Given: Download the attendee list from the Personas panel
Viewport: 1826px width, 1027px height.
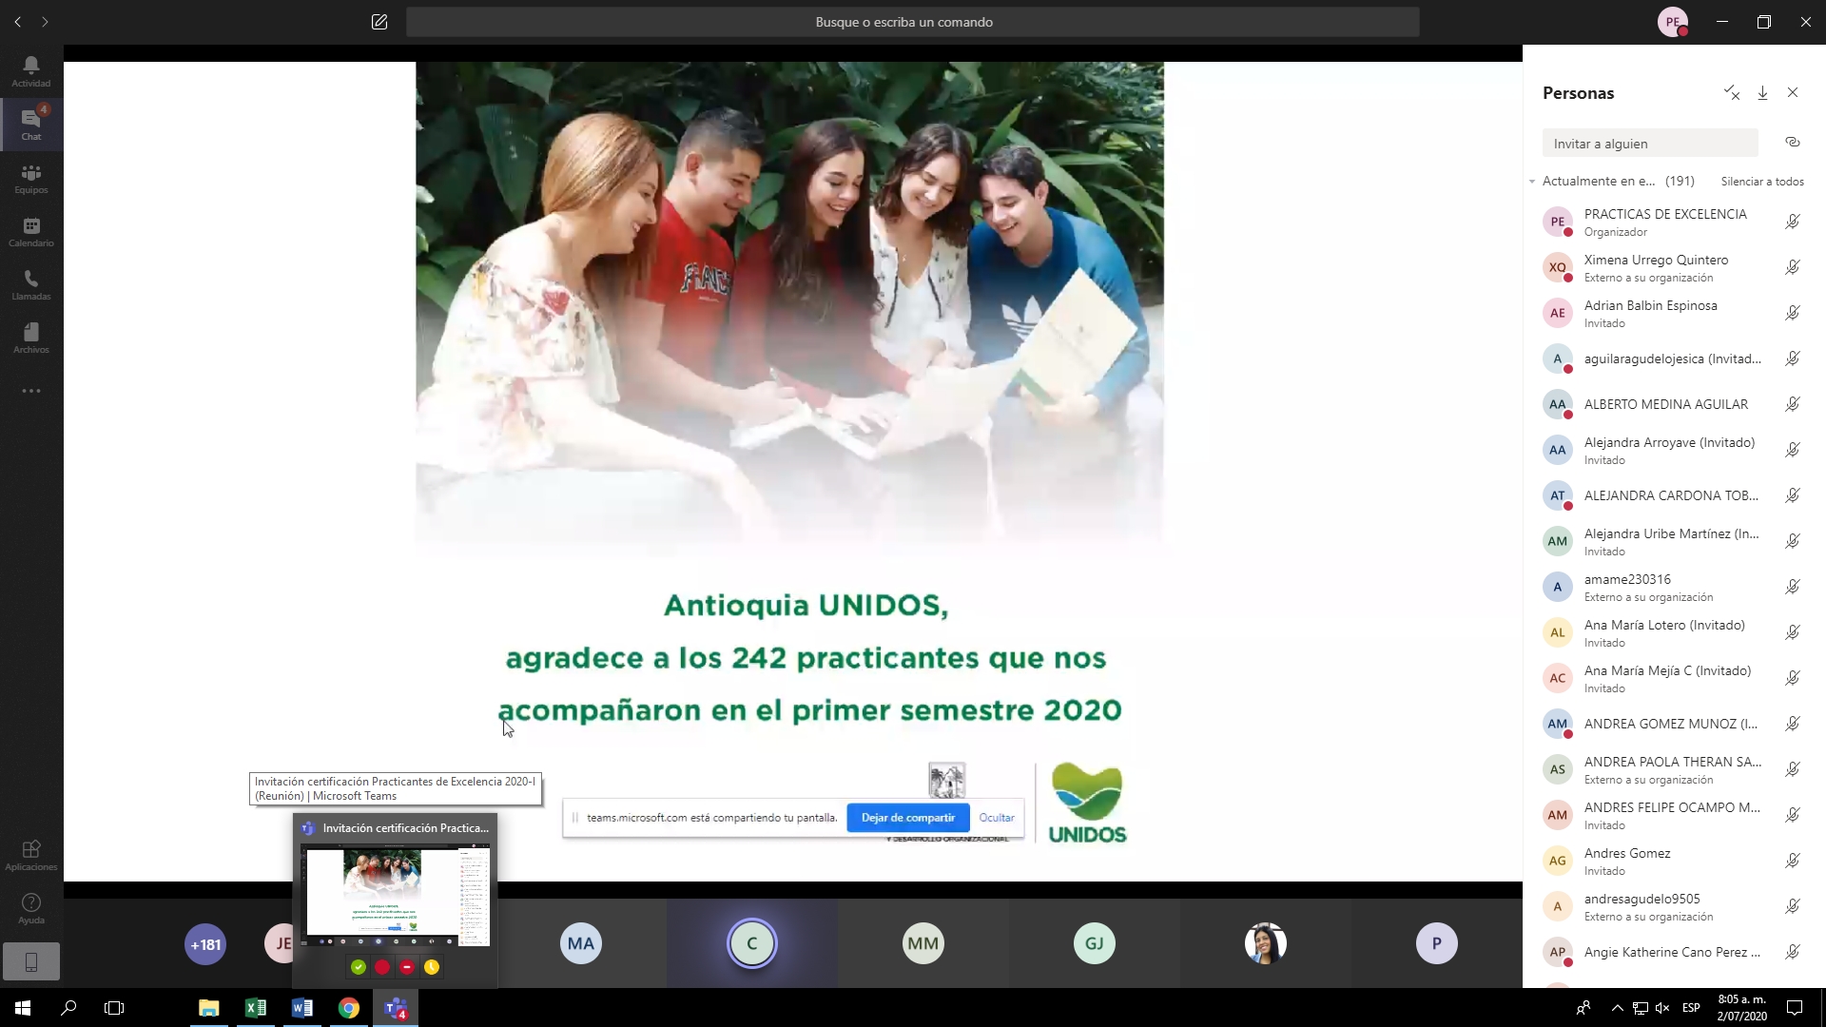Looking at the screenshot, I should pyautogui.click(x=1762, y=92).
